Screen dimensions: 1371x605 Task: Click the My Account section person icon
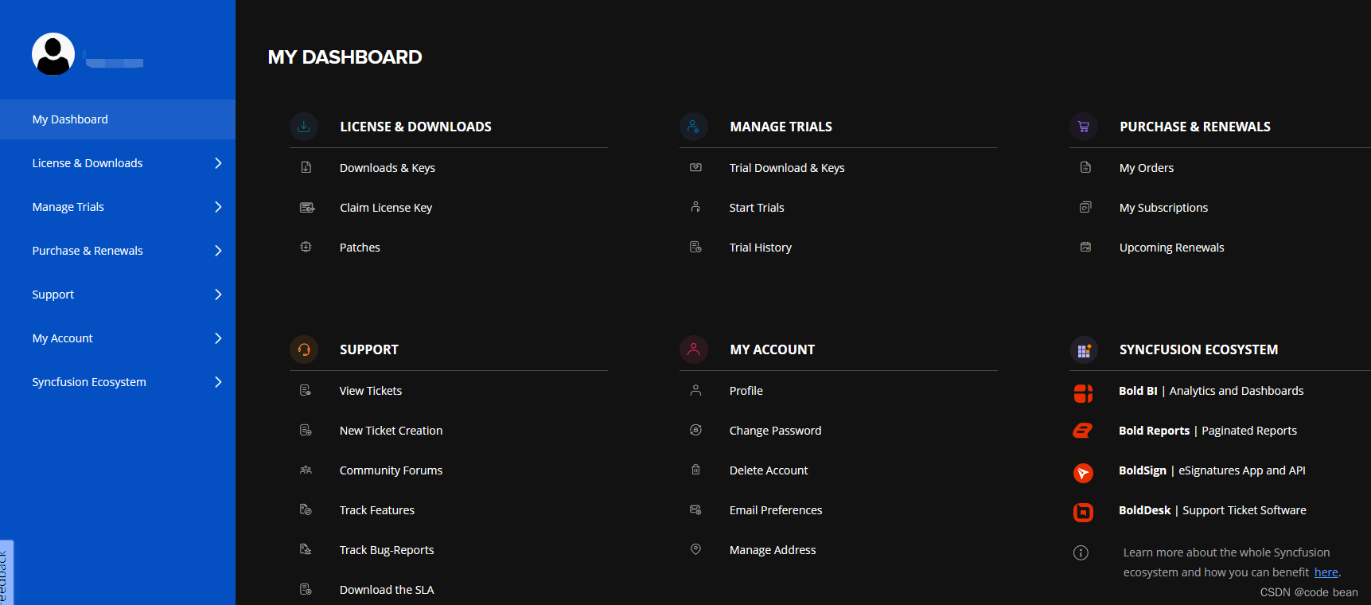click(x=694, y=349)
